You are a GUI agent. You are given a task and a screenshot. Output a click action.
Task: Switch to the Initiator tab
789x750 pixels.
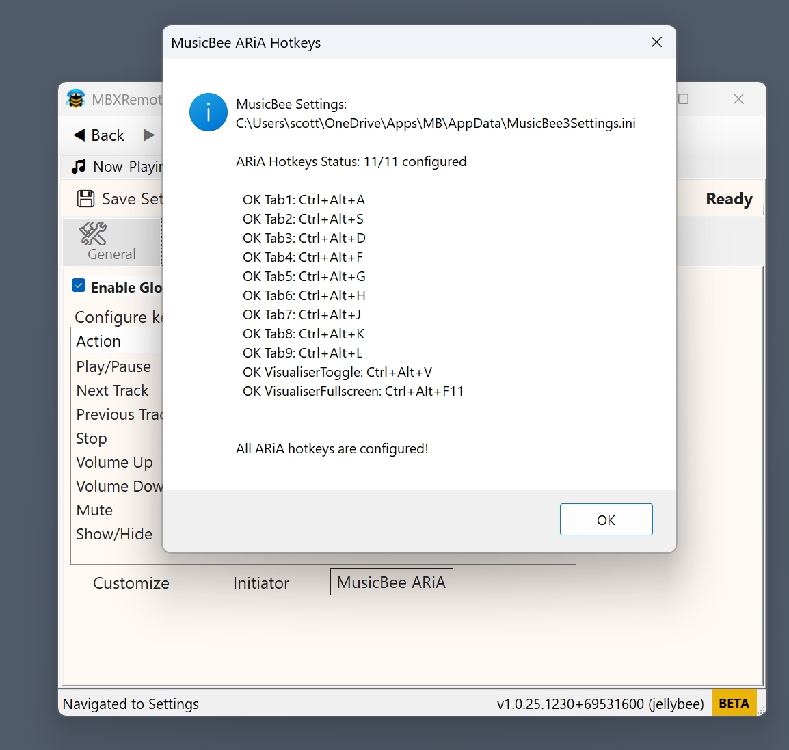pyautogui.click(x=261, y=583)
